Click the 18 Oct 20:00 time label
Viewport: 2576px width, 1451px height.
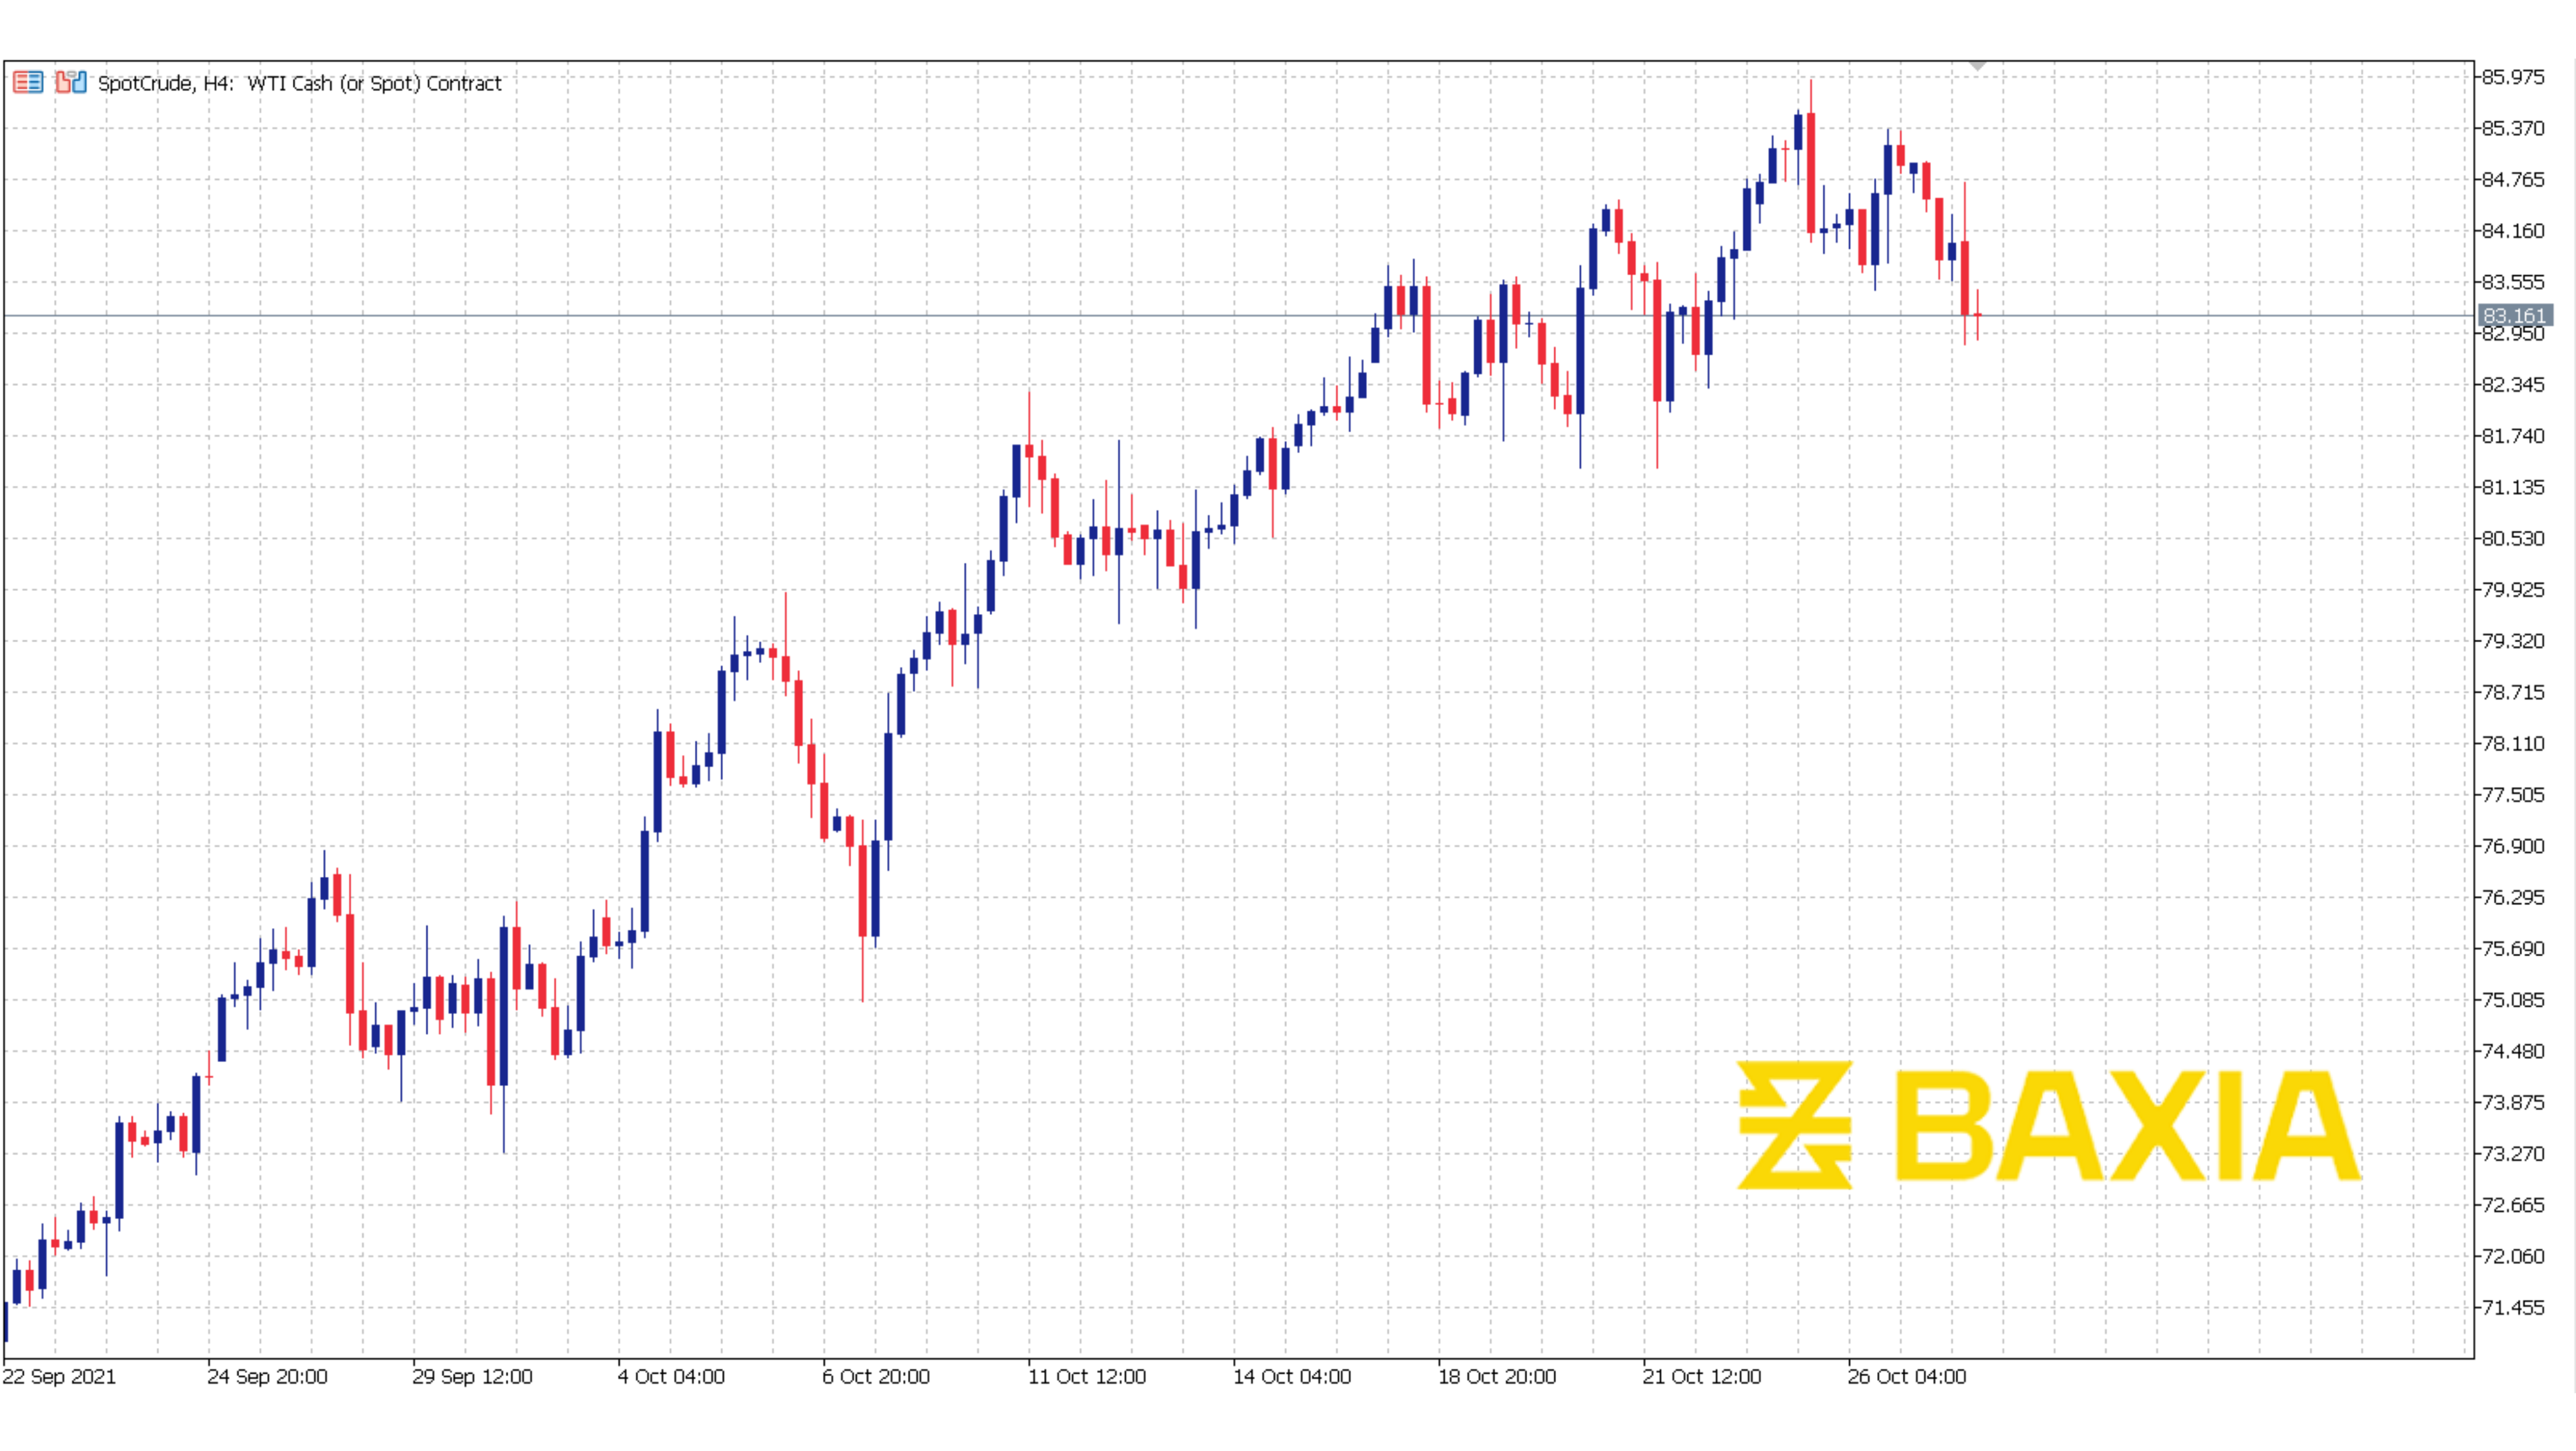tap(1497, 1377)
